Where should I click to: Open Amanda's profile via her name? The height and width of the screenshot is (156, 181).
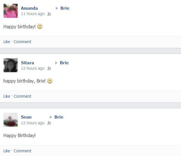[29, 8]
